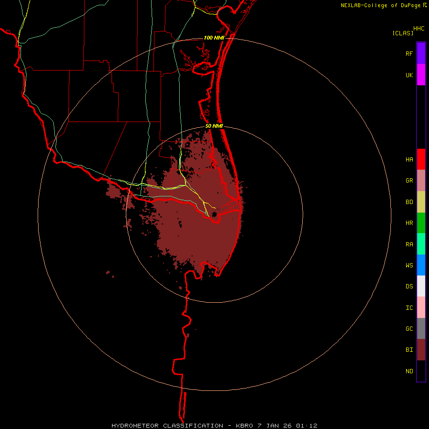Click the BI legend label
Screen dimensions: 429x429
(x=409, y=350)
